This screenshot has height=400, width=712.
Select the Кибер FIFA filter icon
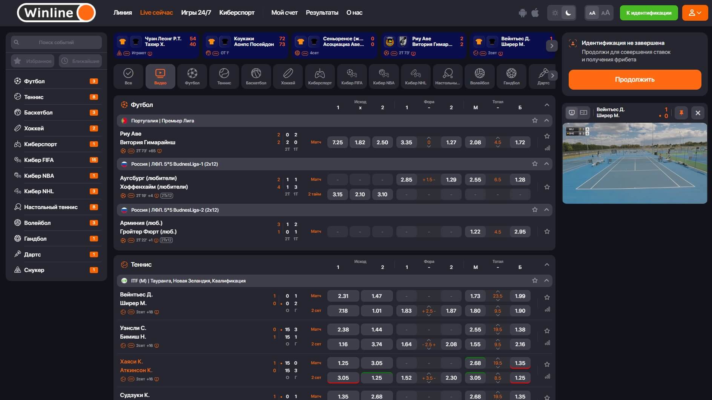(352, 76)
